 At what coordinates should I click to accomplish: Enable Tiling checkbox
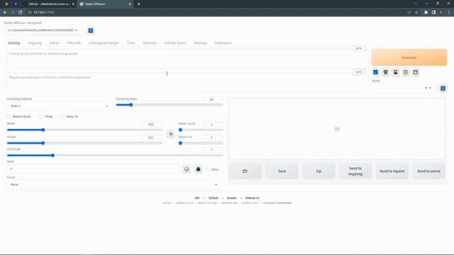coord(41,116)
